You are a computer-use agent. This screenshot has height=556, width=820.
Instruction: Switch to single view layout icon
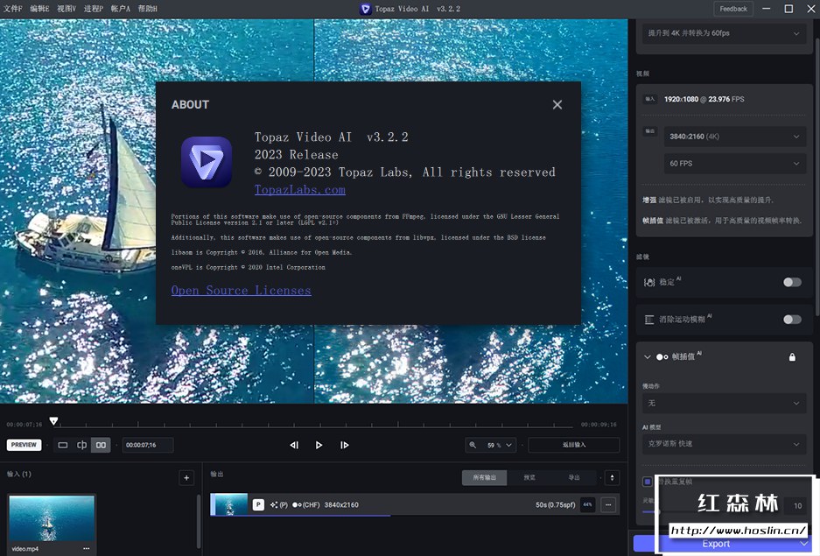click(63, 445)
